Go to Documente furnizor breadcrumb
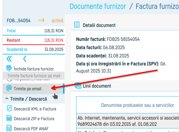179x132 pixels. pyautogui.click(x=98, y=6)
